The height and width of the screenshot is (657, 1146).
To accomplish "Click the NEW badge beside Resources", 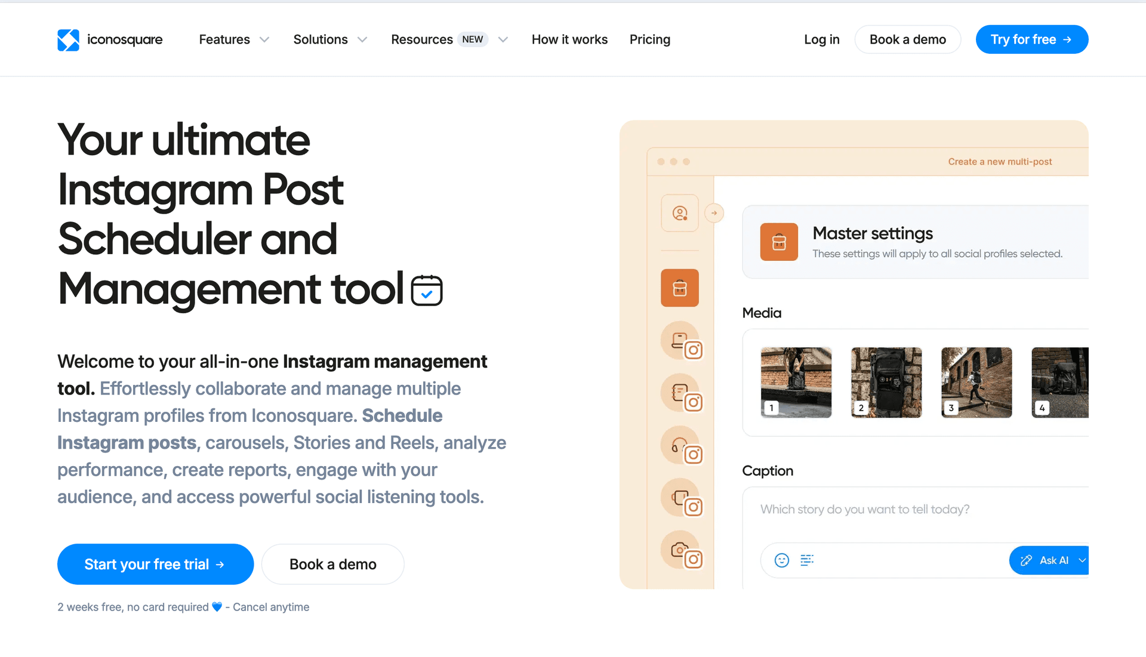I will [x=473, y=39].
